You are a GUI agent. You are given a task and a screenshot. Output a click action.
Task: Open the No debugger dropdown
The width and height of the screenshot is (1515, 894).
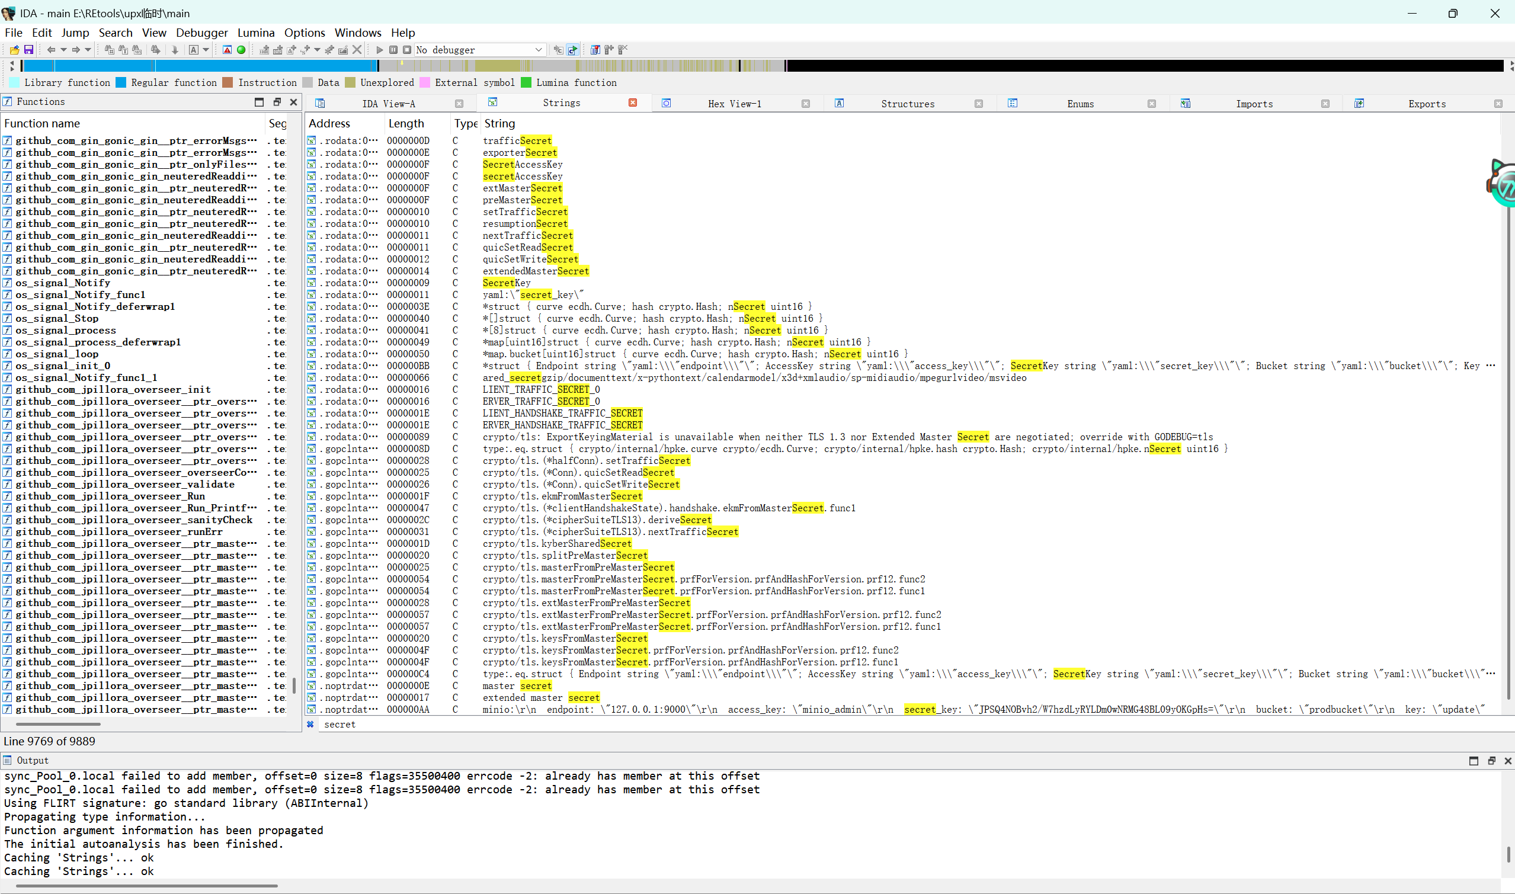(539, 50)
